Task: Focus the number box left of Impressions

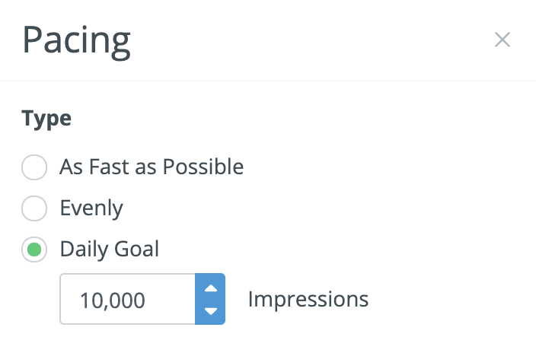Action: point(128,299)
